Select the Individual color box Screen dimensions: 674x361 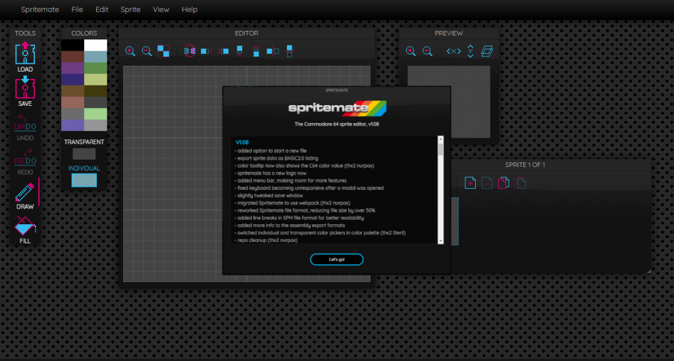[84, 180]
